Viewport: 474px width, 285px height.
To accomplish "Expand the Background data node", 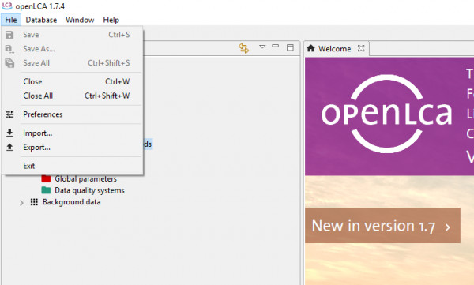I will click(21, 202).
